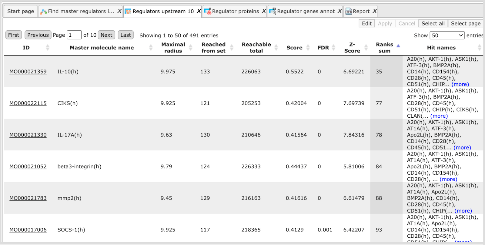Click the Cancel button

407,23
